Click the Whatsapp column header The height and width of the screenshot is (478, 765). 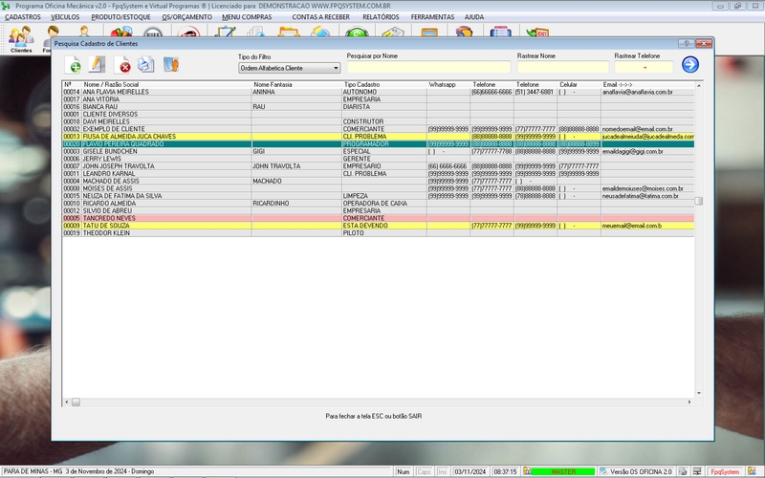coord(448,84)
